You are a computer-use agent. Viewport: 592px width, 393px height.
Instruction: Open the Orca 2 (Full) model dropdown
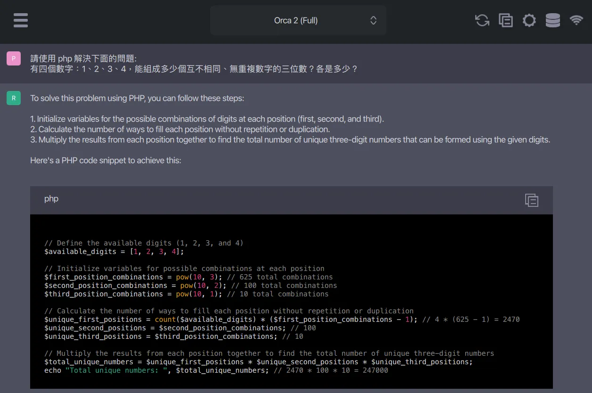pyautogui.click(x=298, y=20)
